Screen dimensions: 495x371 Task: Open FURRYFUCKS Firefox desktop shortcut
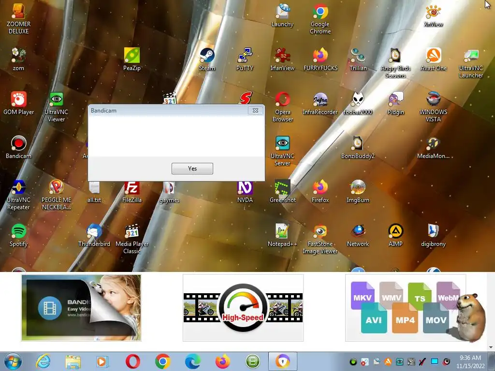tap(320, 59)
